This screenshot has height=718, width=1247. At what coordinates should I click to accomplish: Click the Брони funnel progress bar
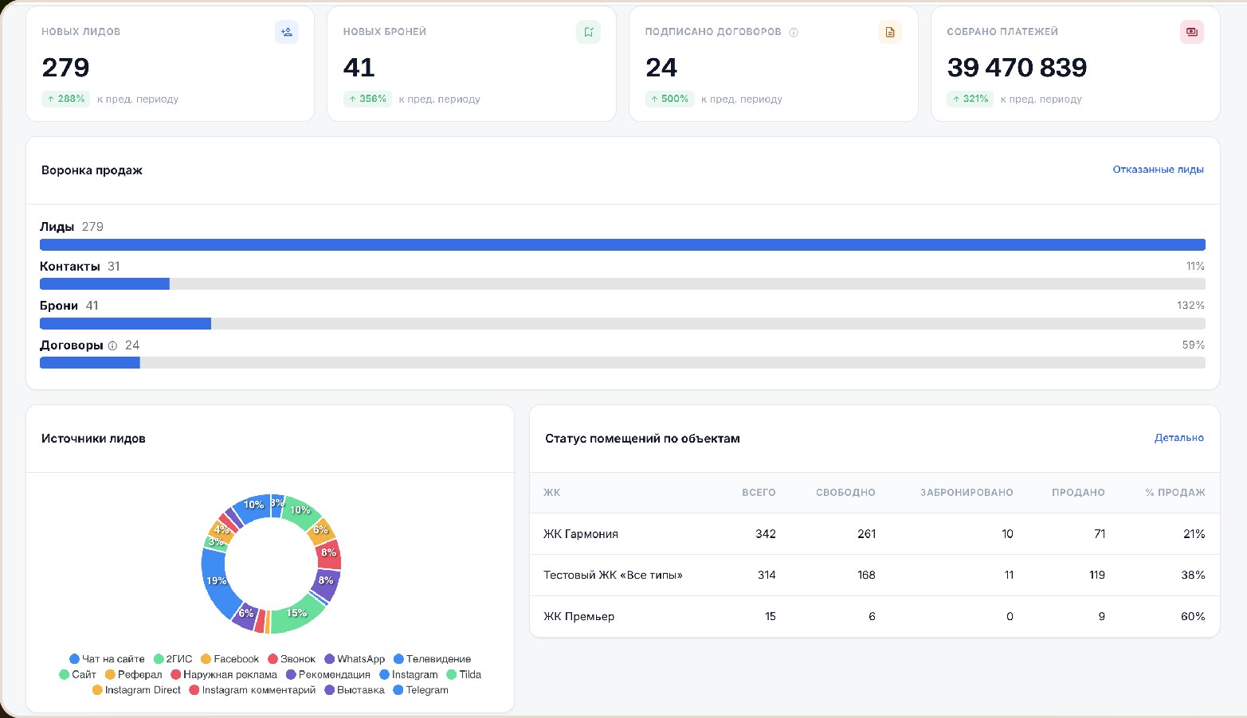(622, 324)
